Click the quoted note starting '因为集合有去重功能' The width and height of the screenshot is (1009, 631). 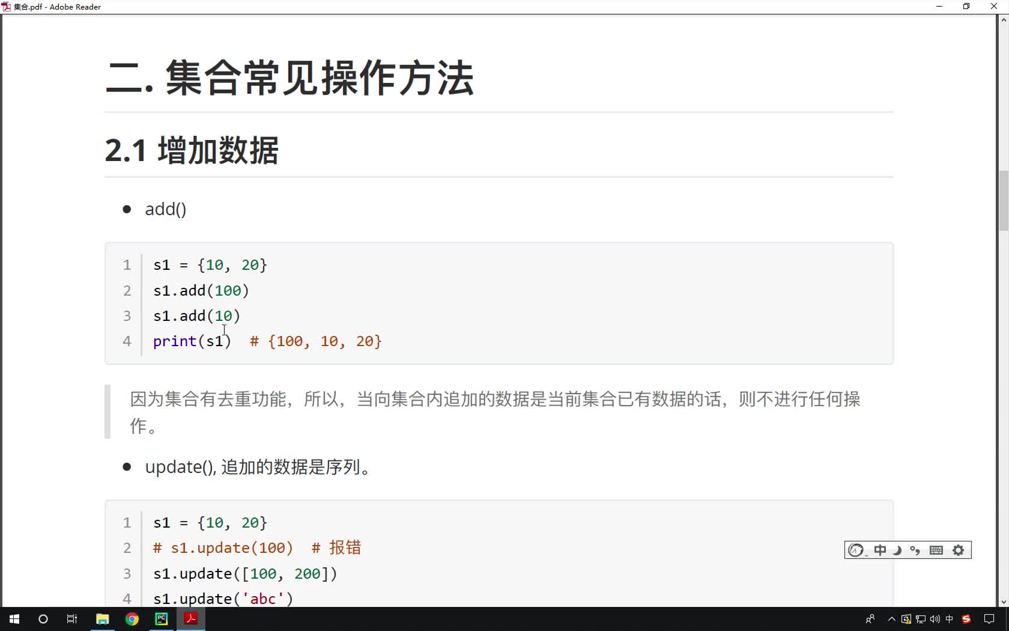click(495, 412)
